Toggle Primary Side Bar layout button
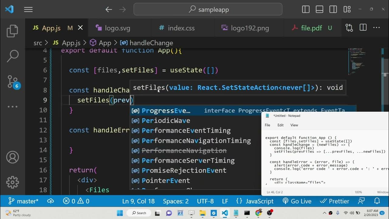This screenshot has height=219, width=389. click(x=306, y=10)
